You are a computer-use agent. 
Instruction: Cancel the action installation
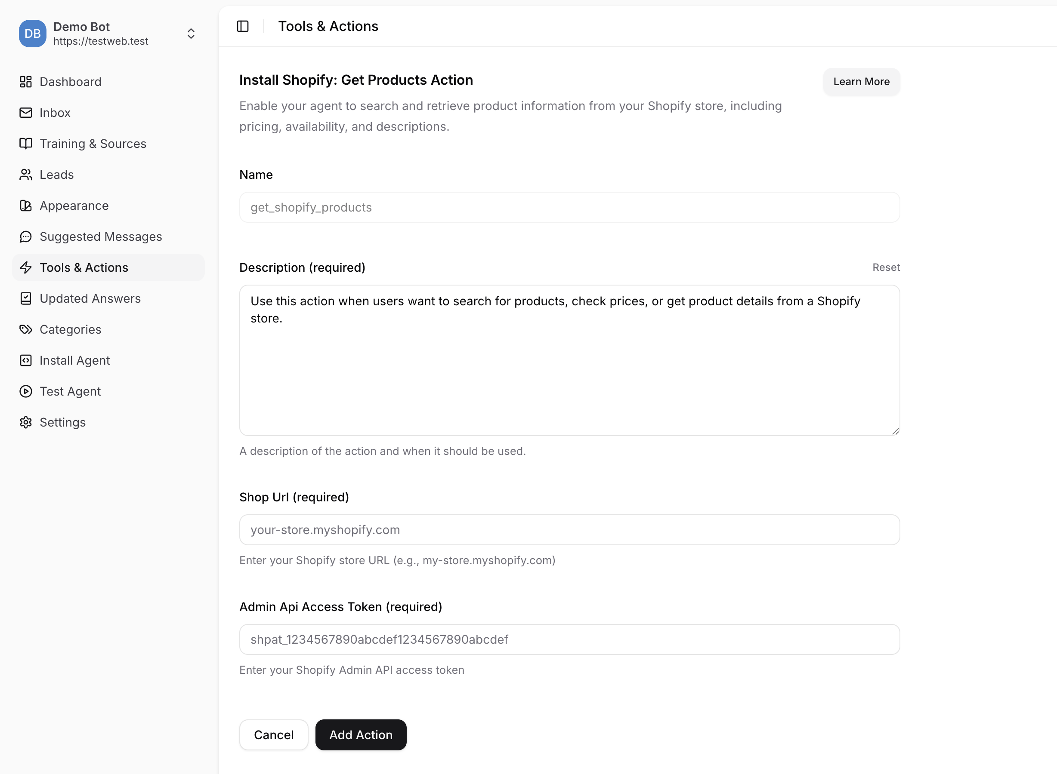273,734
